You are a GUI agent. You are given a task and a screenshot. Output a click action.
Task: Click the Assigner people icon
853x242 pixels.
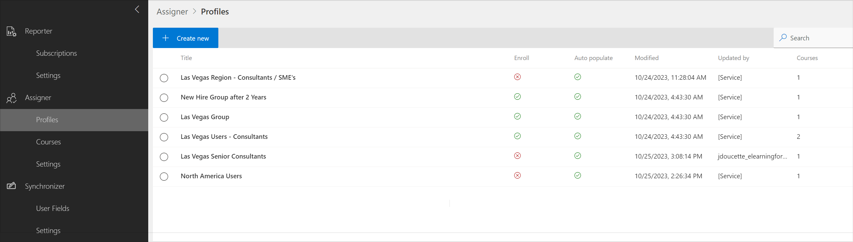pos(11,98)
